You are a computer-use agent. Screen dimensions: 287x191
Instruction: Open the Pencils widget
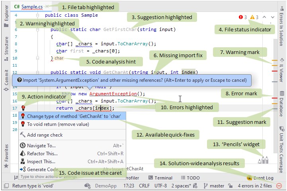pyautogui.click(x=263, y=160)
